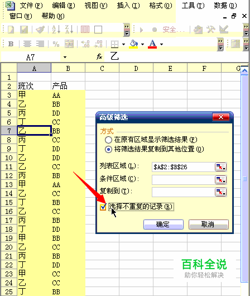Apply yellow Fill Color bucket
250x296 pixels.
pyautogui.click(x=133, y=44)
